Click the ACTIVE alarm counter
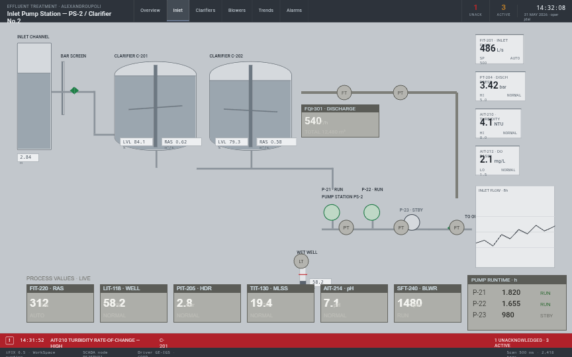572x357 pixels. 503,10
